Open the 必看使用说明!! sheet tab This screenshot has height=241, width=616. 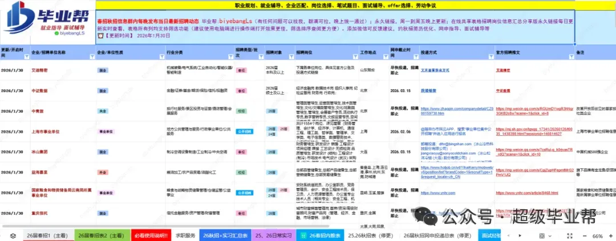pyautogui.click(x=150, y=236)
